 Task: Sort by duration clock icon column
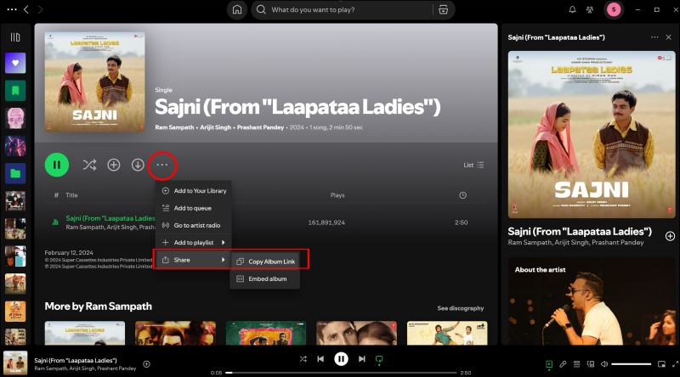[462, 195]
